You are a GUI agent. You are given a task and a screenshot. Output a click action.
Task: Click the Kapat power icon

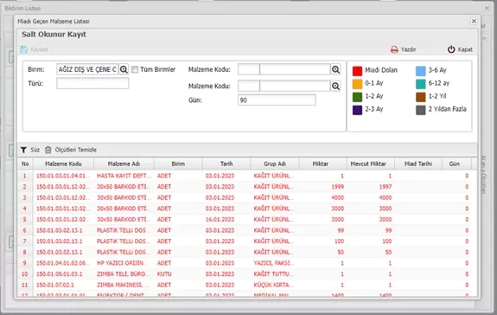coord(451,49)
